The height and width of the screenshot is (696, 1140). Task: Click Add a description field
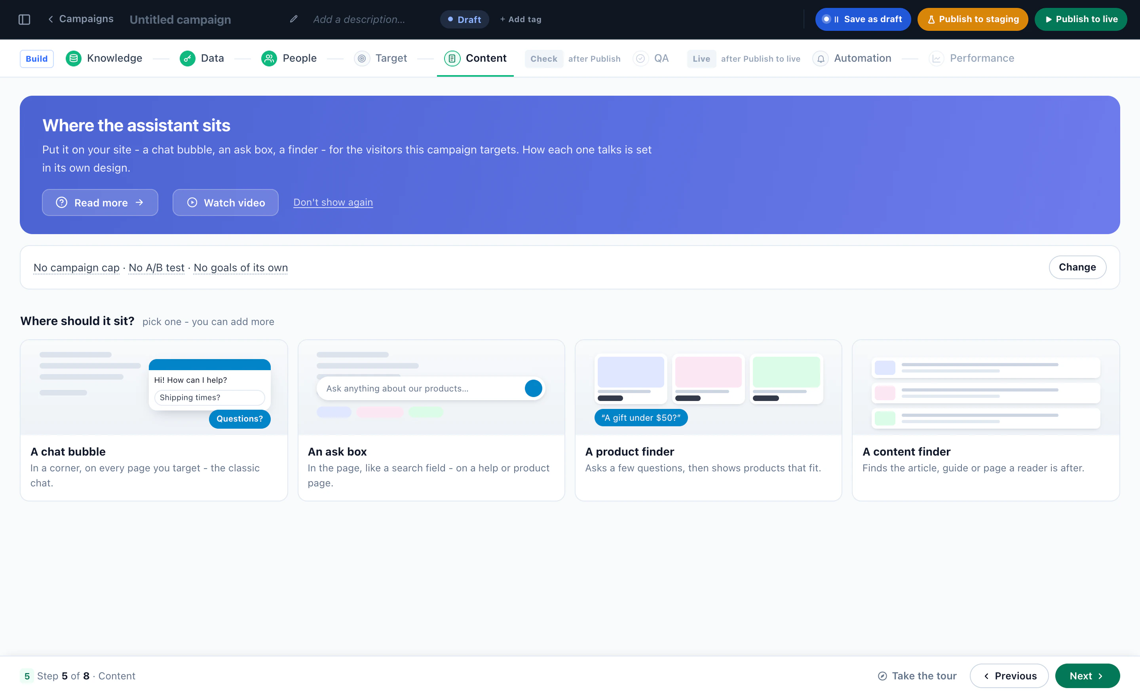pyautogui.click(x=359, y=19)
